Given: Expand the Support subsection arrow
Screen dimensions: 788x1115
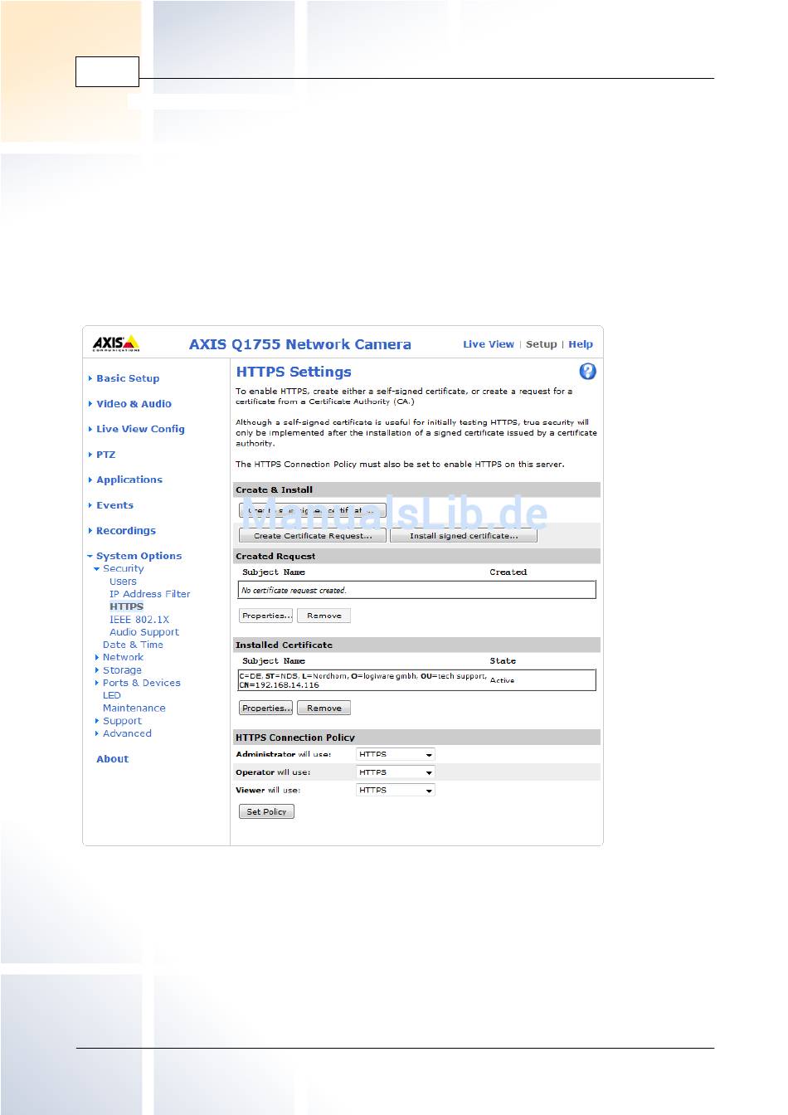Looking at the screenshot, I should click(x=97, y=721).
